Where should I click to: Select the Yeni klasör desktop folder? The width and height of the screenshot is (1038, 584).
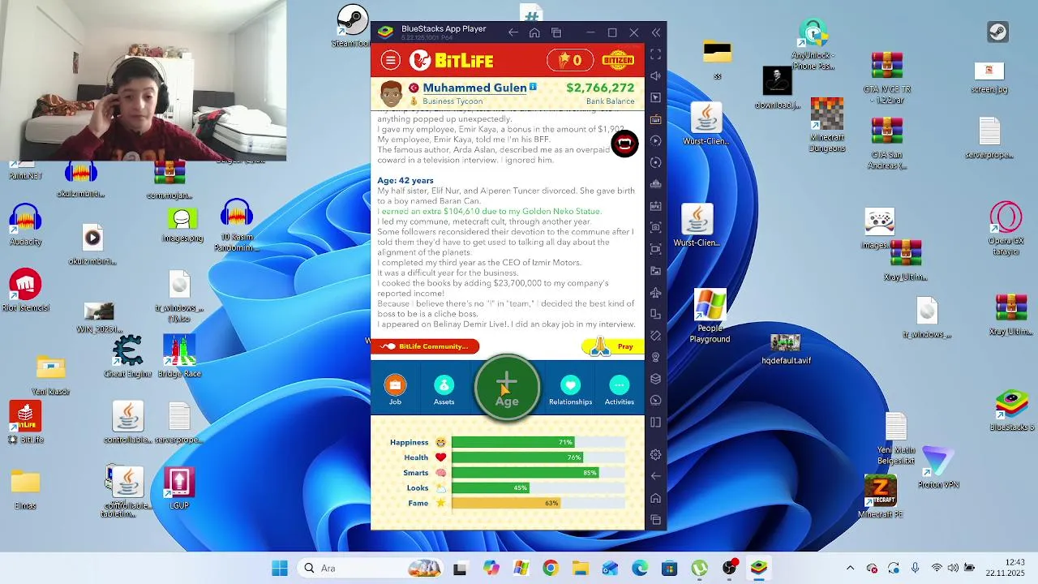click(50, 376)
